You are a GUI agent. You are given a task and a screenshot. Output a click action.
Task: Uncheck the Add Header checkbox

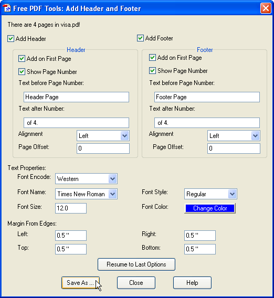(10, 39)
